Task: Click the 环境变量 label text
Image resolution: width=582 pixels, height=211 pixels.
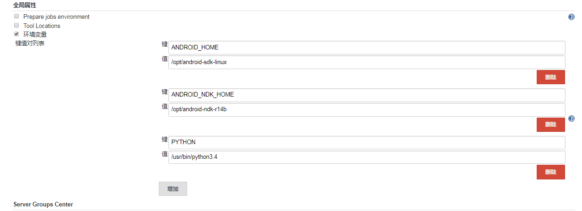Action: point(35,34)
